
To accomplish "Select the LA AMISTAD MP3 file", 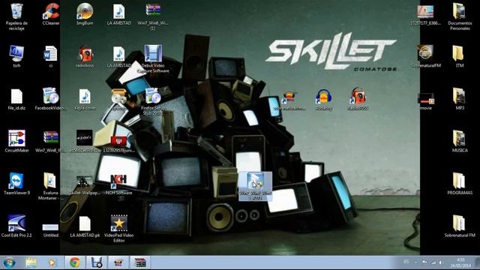I will coord(118,14).
